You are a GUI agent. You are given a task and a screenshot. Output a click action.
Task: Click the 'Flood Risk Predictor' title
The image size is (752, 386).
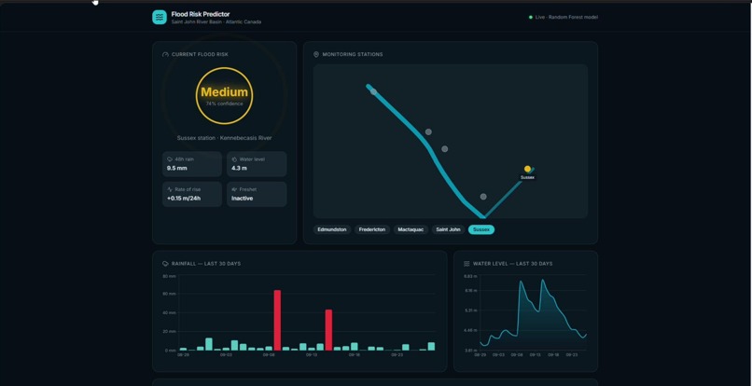pyautogui.click(x=201, y=14)
